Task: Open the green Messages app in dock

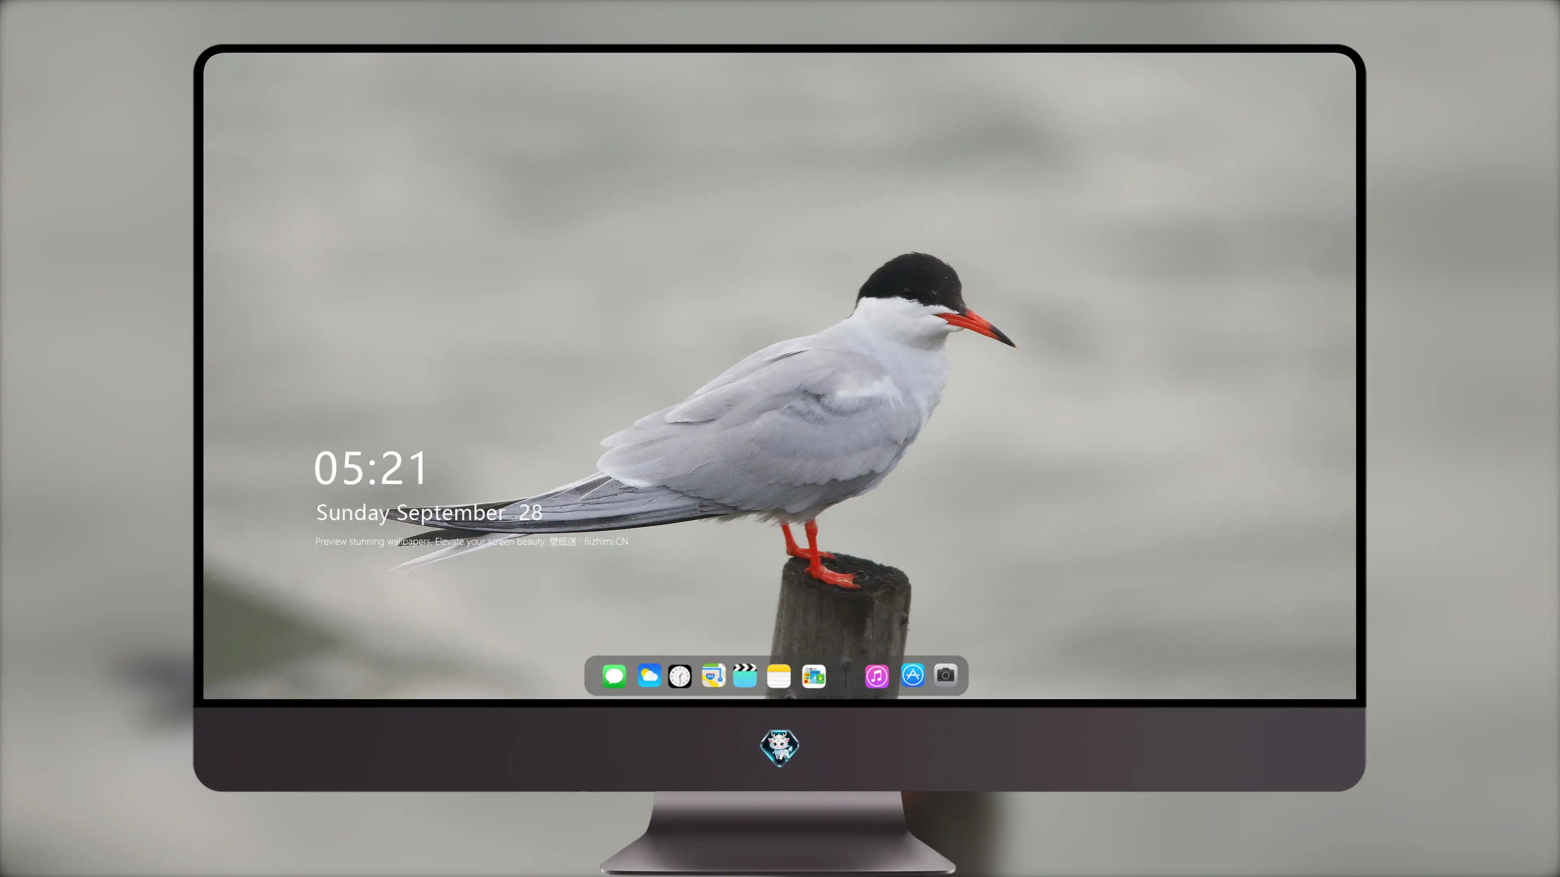Action: point(614,676)
